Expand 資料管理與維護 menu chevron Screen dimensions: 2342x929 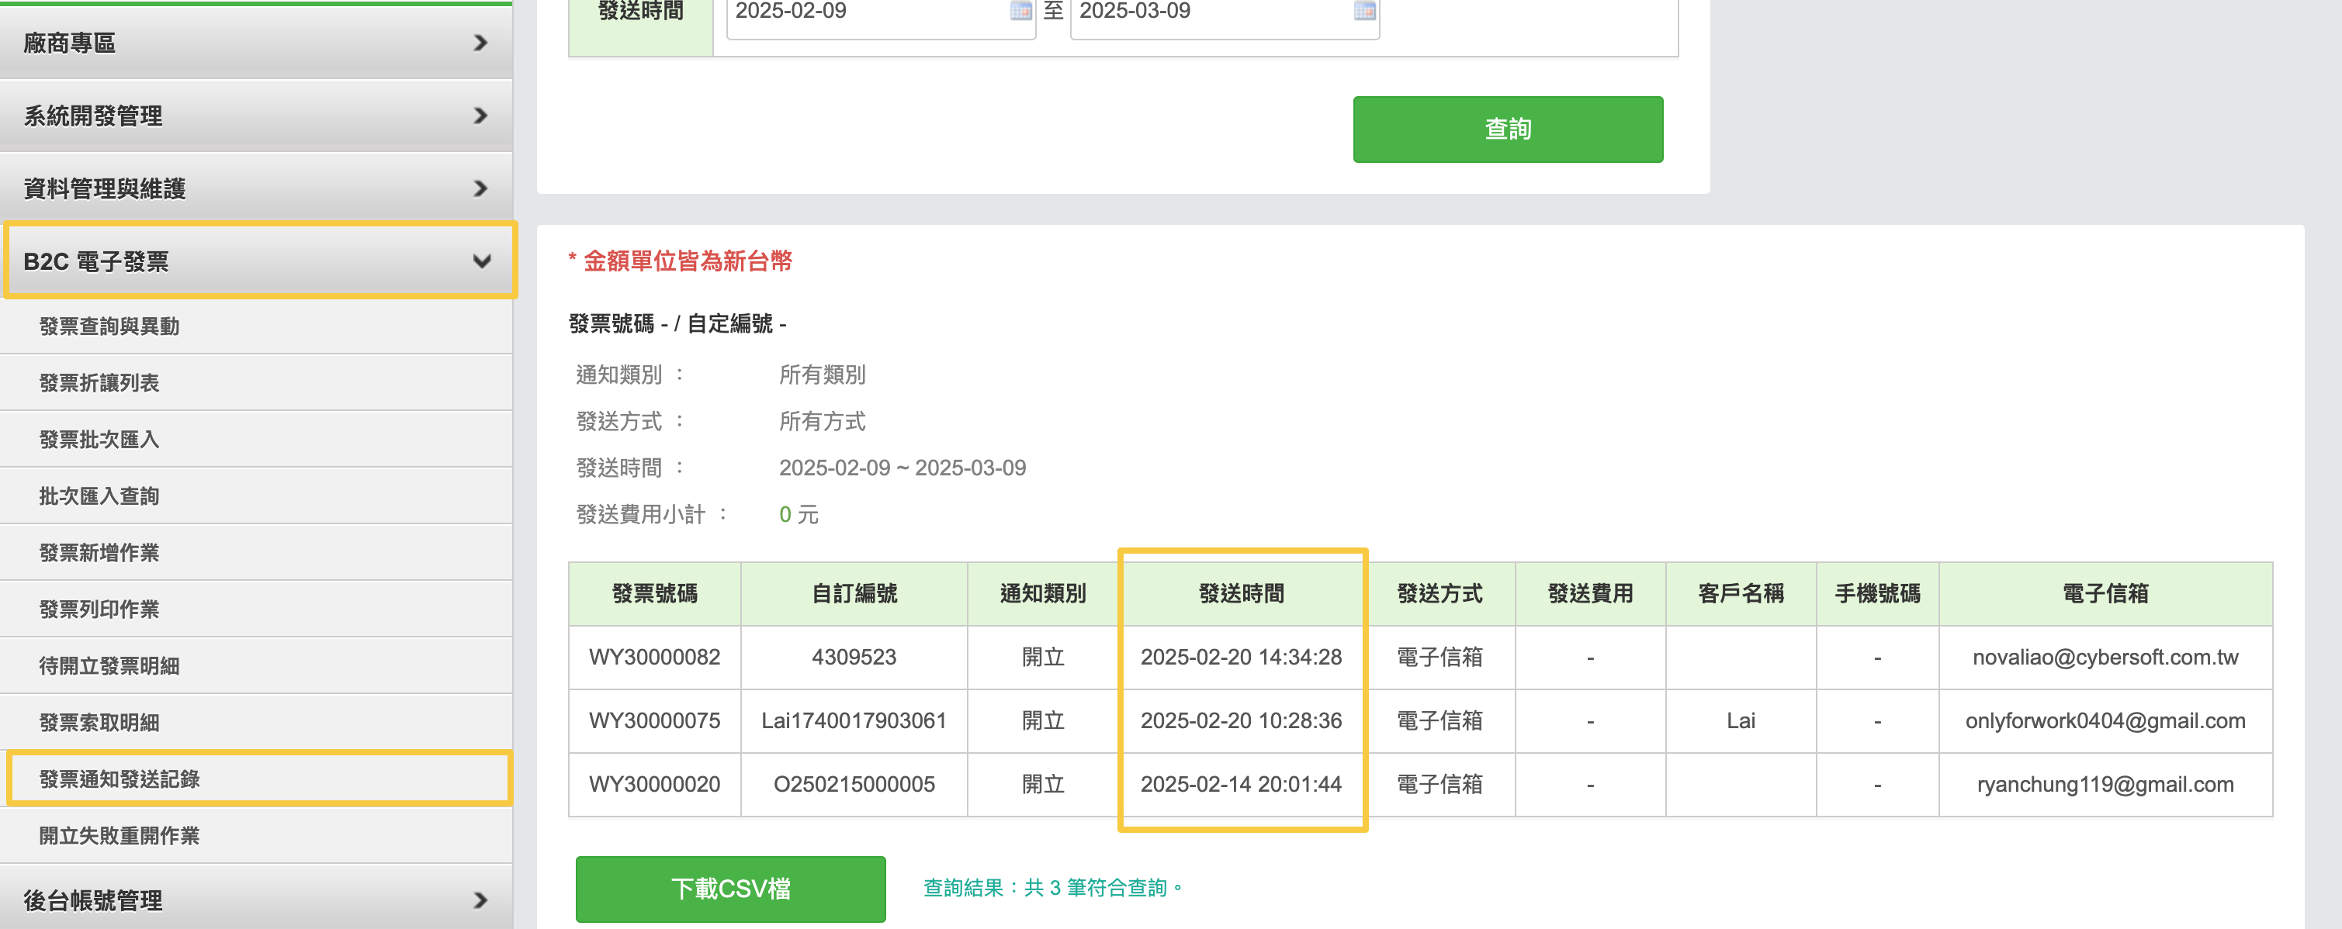click(481, 188)
